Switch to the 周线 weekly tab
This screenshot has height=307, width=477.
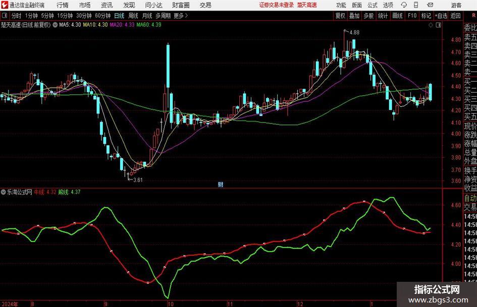pos(133,16)
